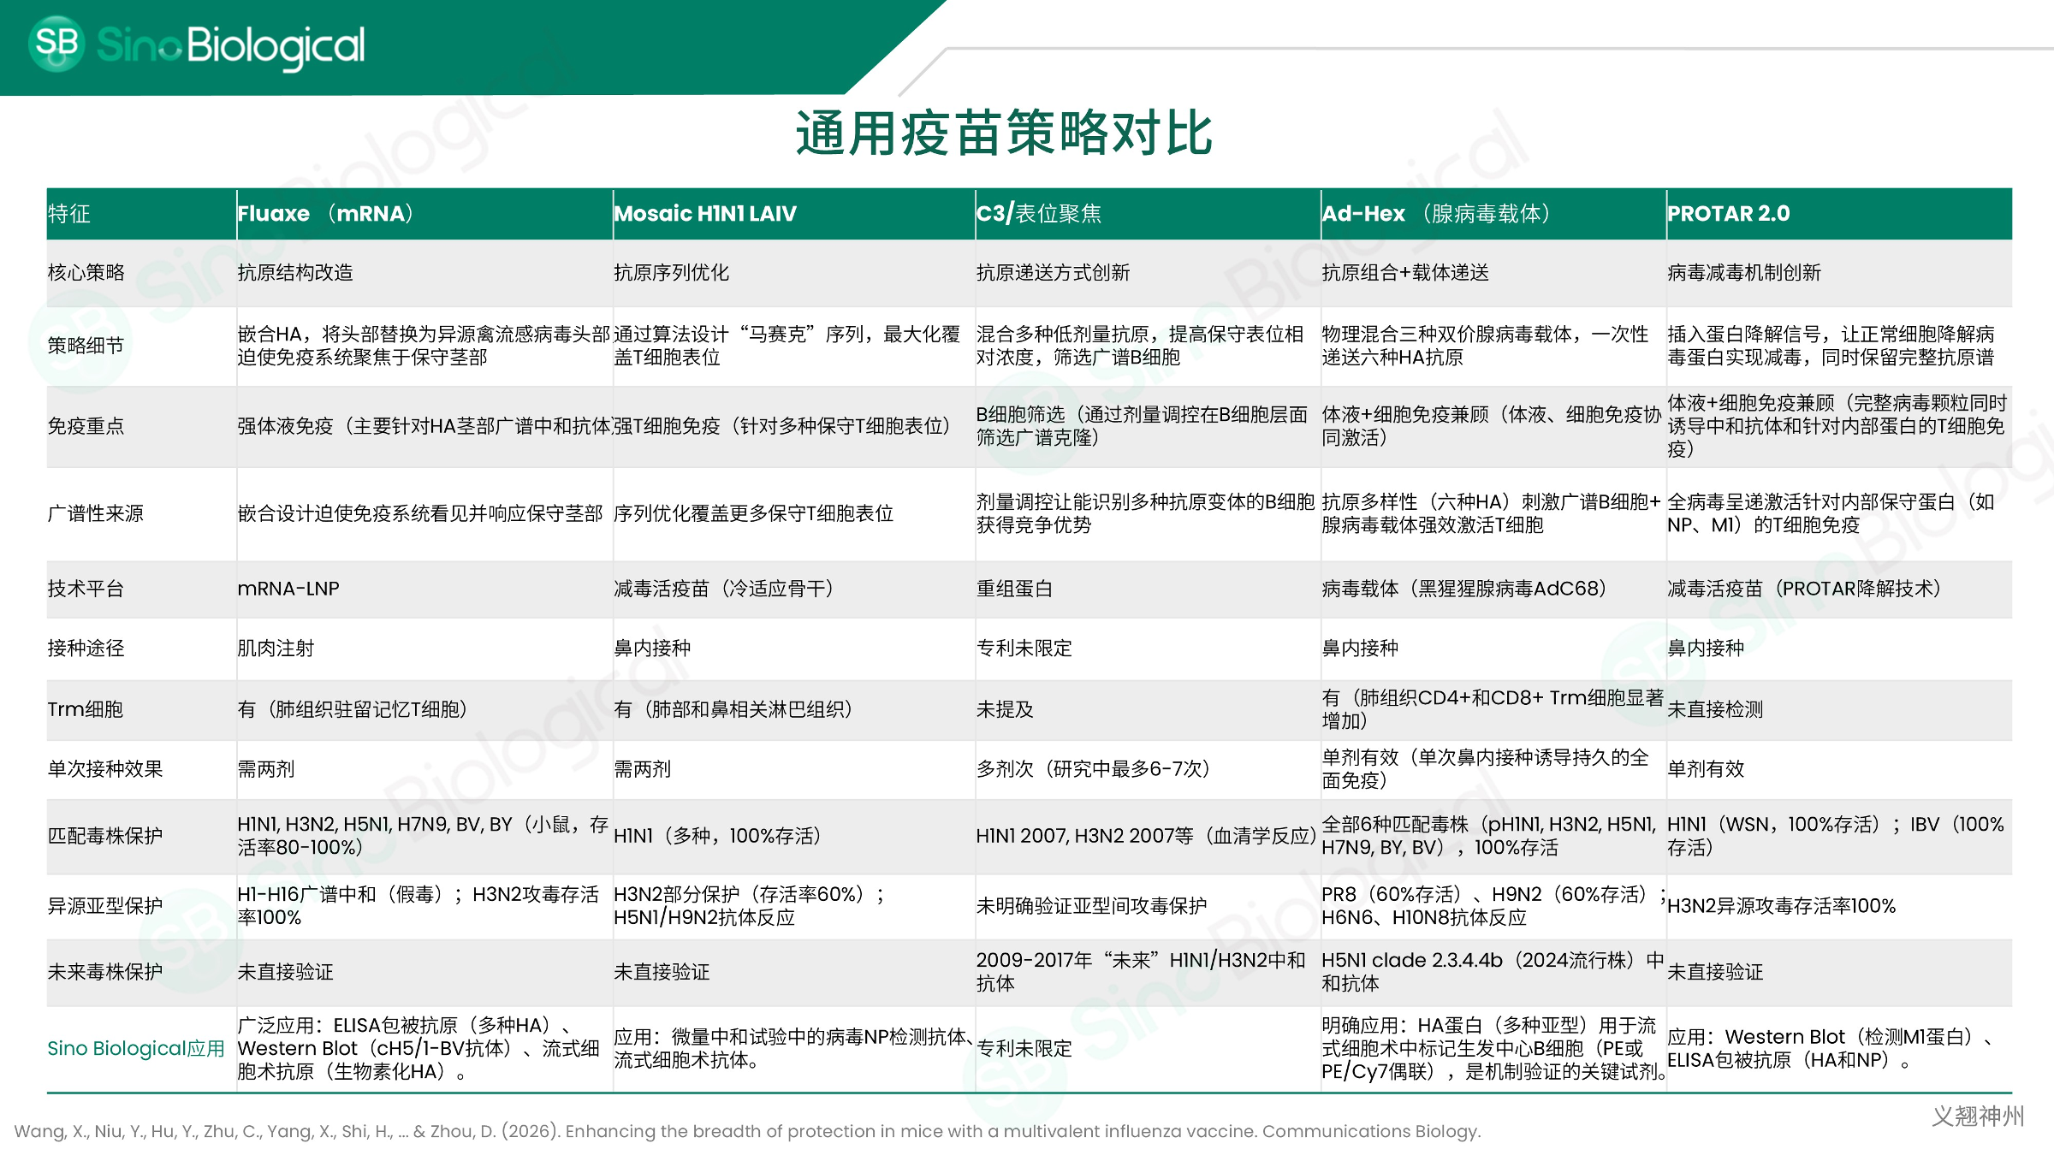Click the cell starting with 明确应用:HA蛋白
The height and width of the screenshot is (1155, 2054).
click(x=1493, y=1049)
